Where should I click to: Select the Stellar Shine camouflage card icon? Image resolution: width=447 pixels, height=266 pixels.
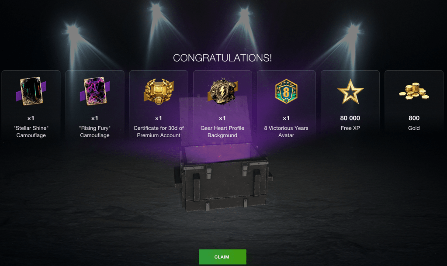click(x=31, y=91)
